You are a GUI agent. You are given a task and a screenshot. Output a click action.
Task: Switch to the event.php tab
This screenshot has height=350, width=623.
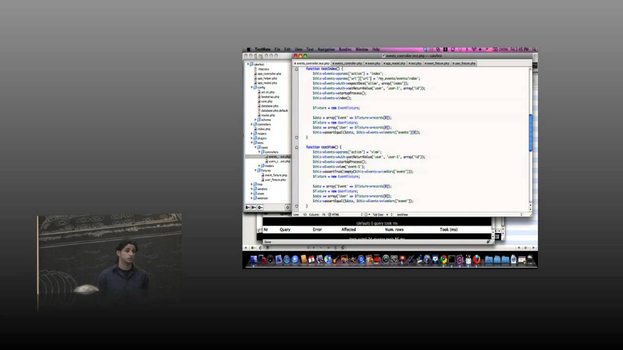click(373, 63)
